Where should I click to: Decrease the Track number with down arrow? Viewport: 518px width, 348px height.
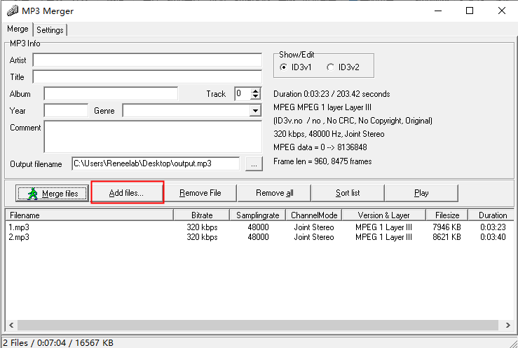click(x=255, y=97)
